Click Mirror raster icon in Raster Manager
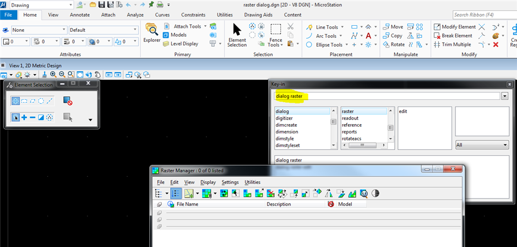This screenshot has width=517, height=247. [328, 193]
